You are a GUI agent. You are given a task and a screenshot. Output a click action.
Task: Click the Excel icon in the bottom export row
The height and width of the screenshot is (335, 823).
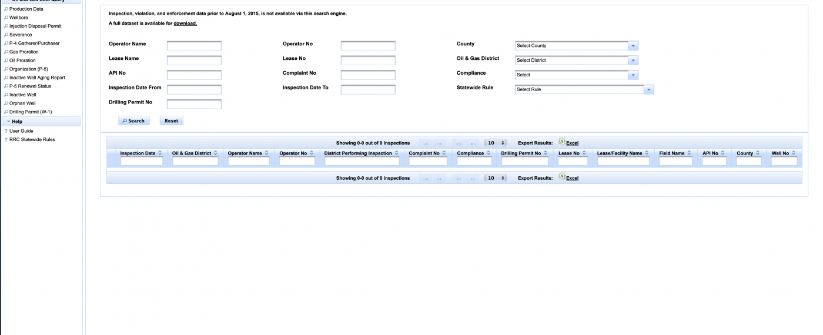[x=562, y=177]
